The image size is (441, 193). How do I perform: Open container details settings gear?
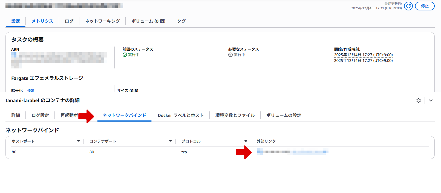(418, 100)
